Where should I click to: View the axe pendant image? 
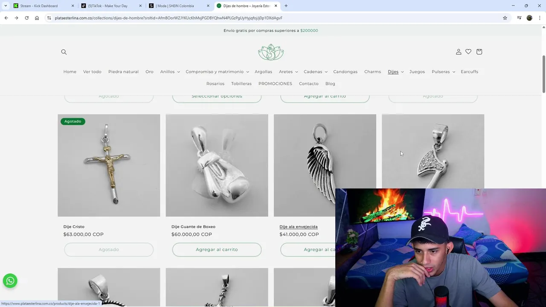433,151
